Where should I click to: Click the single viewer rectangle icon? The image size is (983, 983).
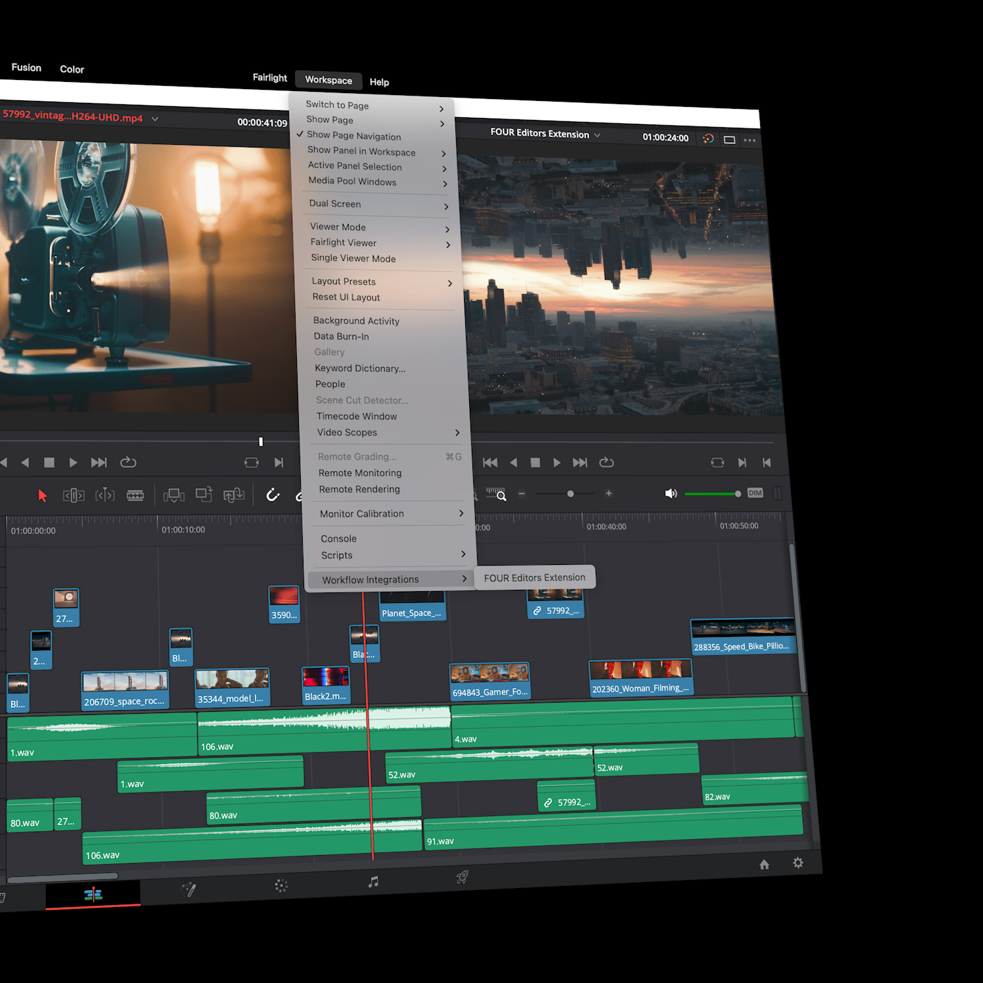pos(729,140)
